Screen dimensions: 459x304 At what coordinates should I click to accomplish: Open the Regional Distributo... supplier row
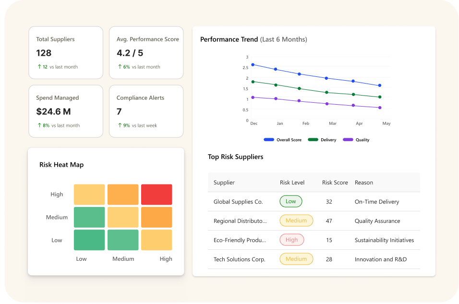(314, 221)
